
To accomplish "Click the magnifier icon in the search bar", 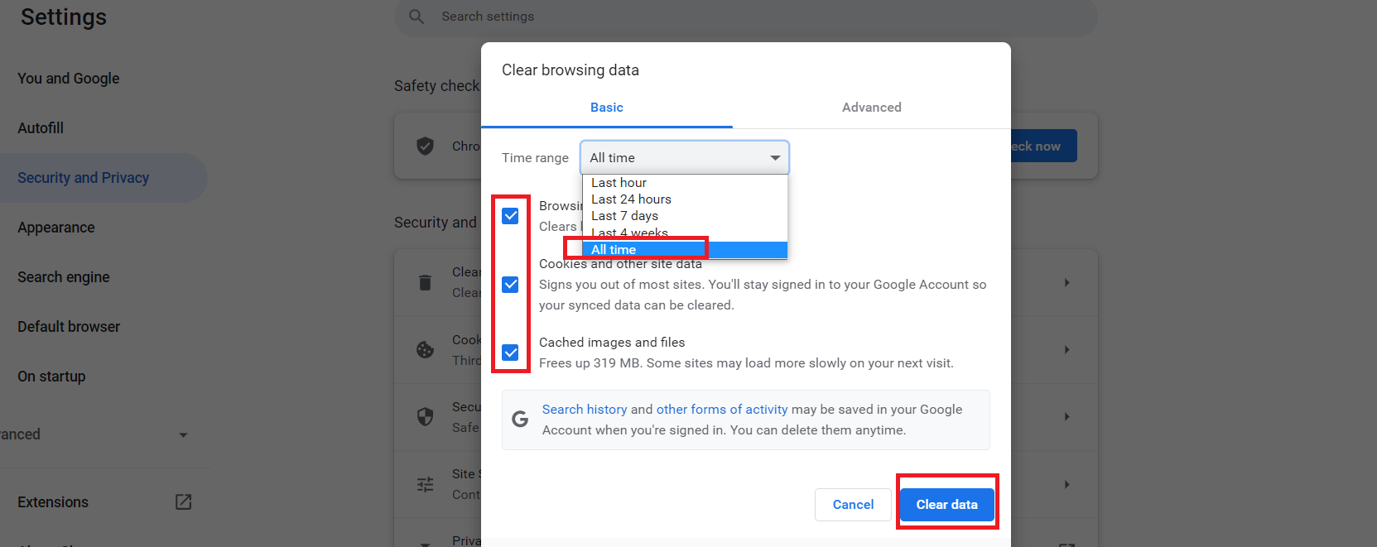I will pos(416,17).
